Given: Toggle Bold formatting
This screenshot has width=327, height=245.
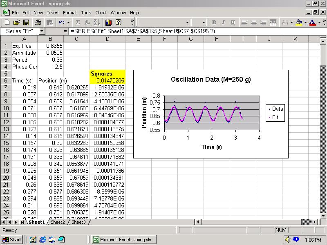Looking at the screenshot, I should 214,22.
